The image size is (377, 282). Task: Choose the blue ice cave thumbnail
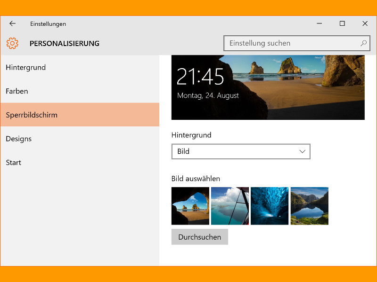coord(270,206)
